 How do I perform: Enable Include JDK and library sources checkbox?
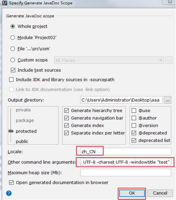[x=11, y=80]
